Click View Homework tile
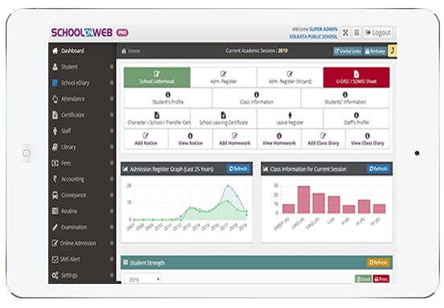 [279, 140]
